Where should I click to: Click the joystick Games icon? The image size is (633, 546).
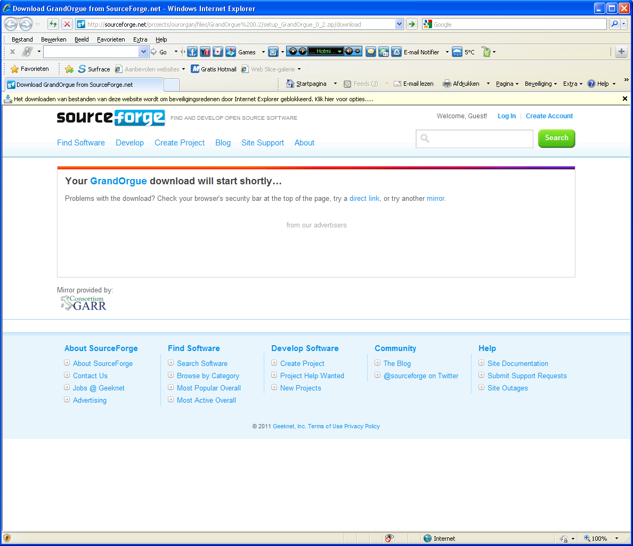(231, 52)
